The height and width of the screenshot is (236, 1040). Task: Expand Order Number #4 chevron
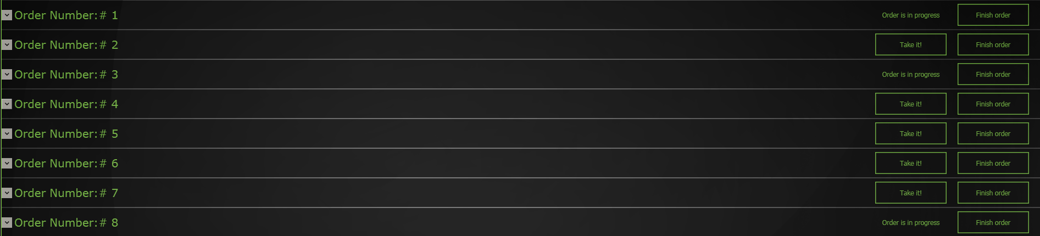7,104
